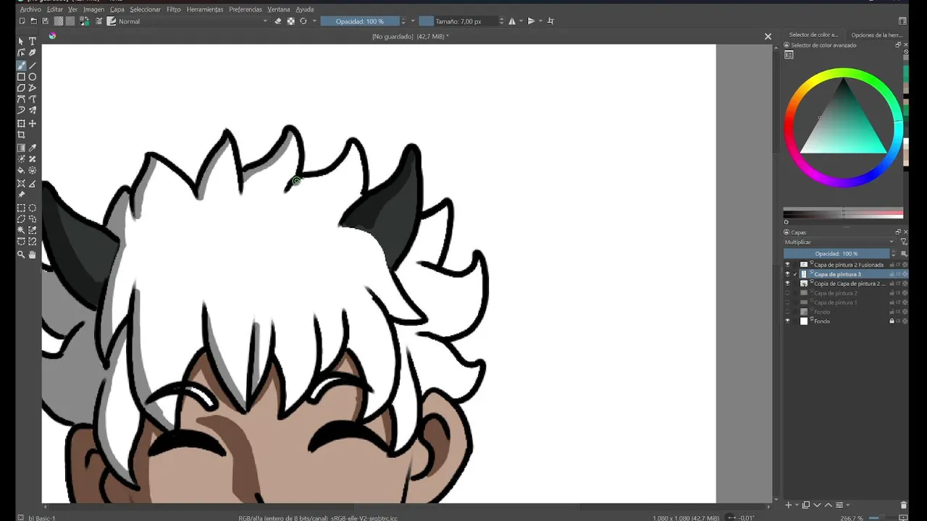The height and width of the screenshot is (521, 927).
Task: Toggle preserve alpha in top toolbar
Action: coord(290,21)
